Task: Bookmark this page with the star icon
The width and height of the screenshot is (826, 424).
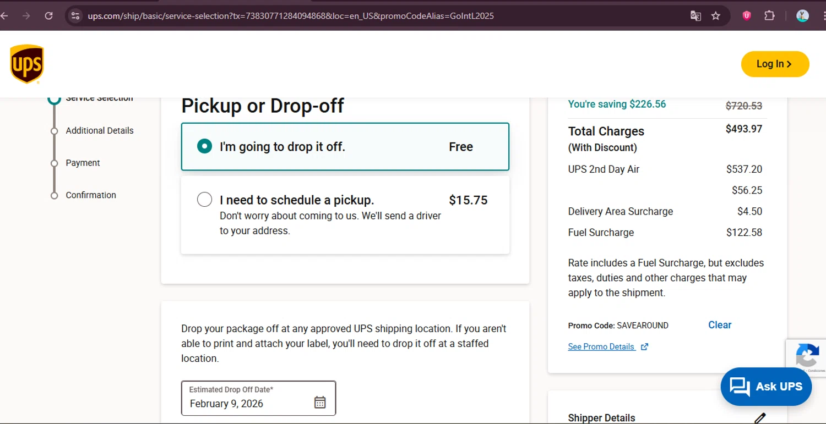Action: coord(716,16)
